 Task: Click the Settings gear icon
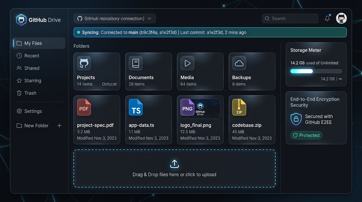tap(19, 111)
